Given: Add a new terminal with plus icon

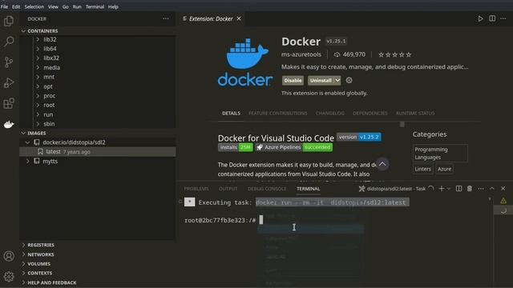Looking at the screenshot, I should coord(442,189).
